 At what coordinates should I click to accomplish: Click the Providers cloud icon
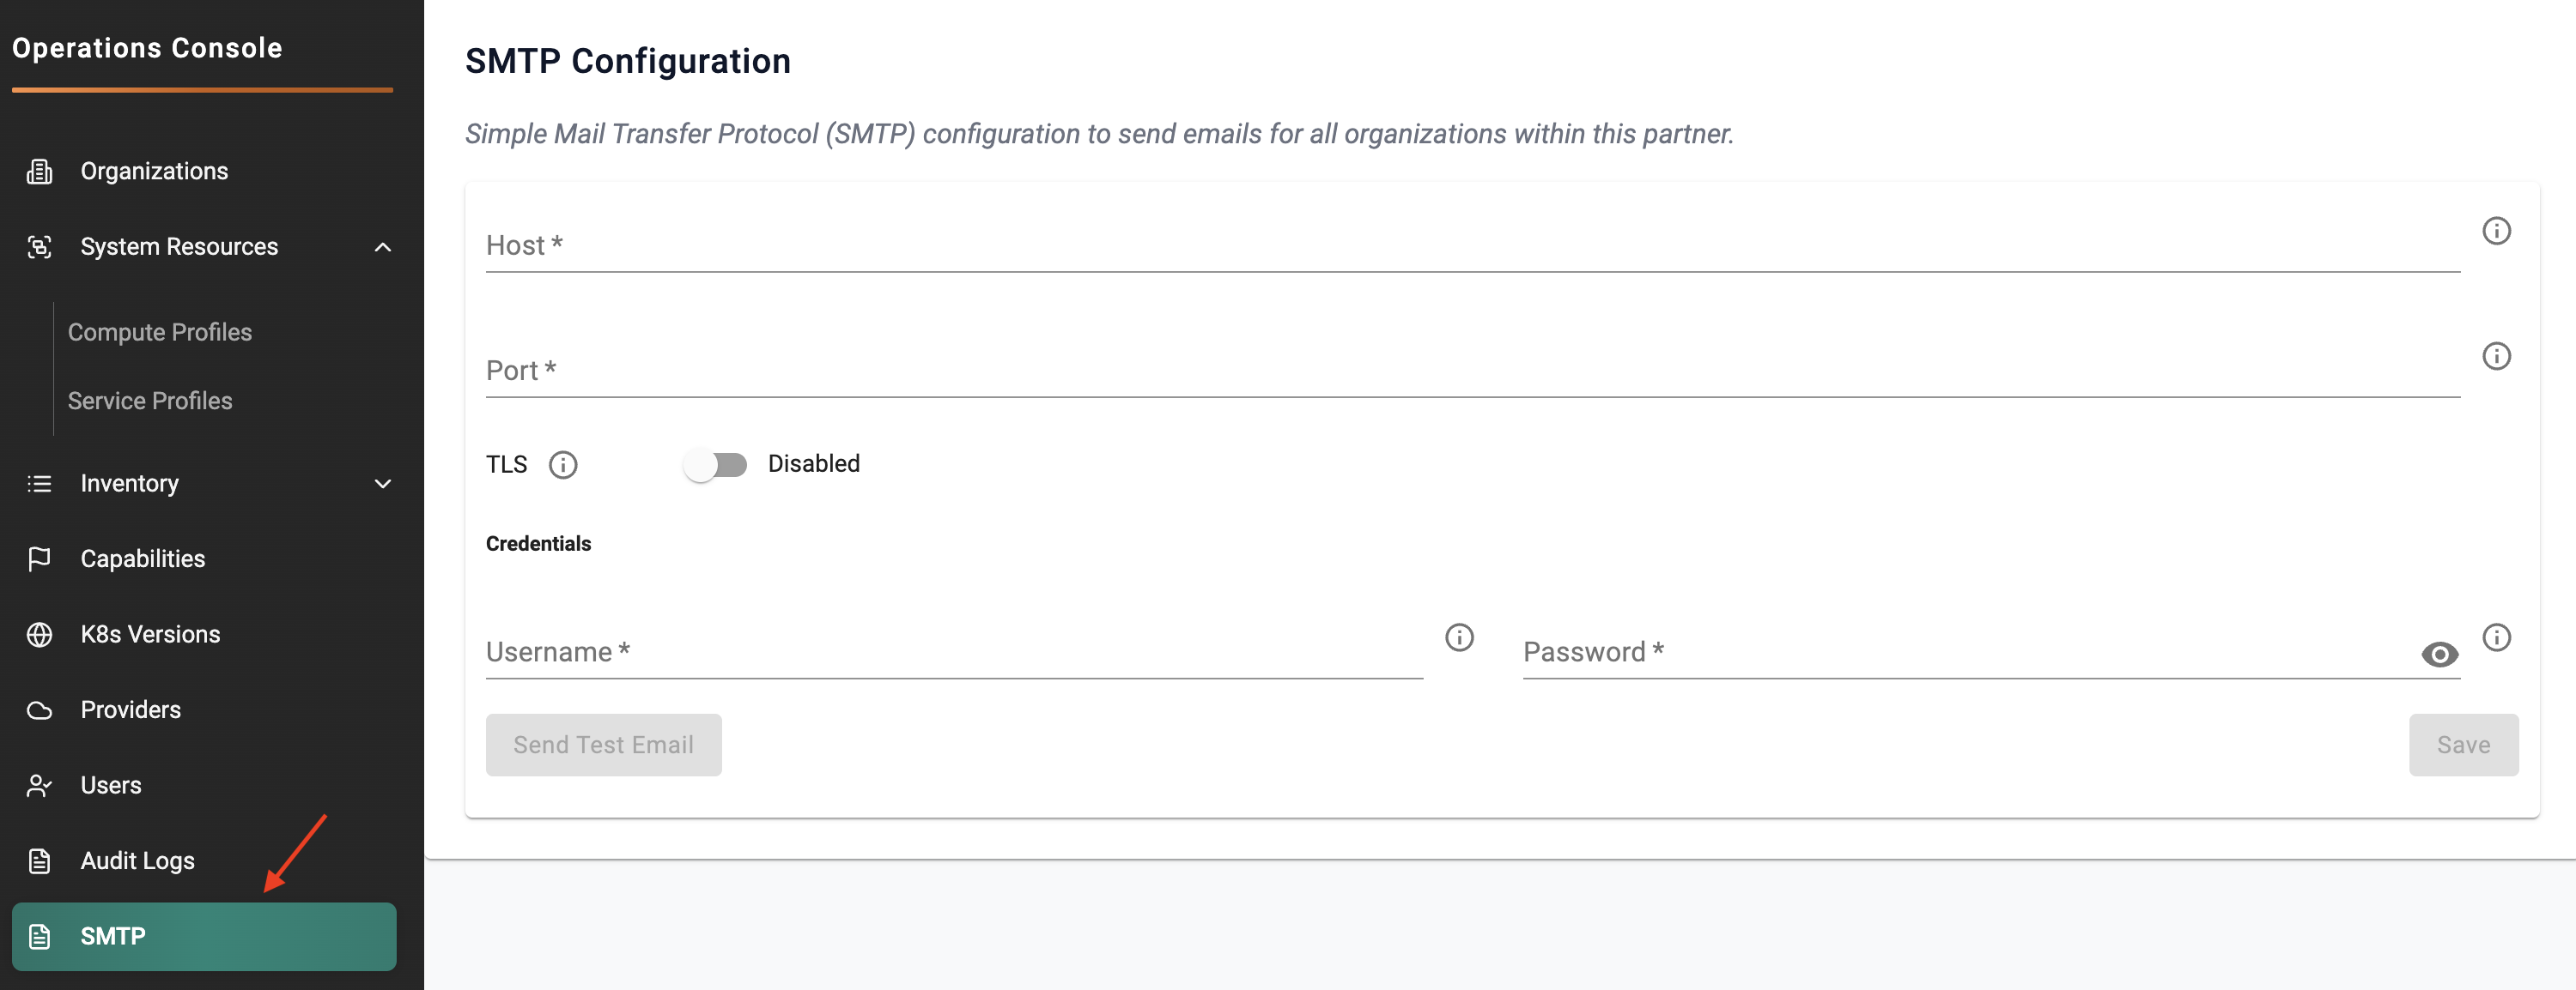[x=39, y=710]
